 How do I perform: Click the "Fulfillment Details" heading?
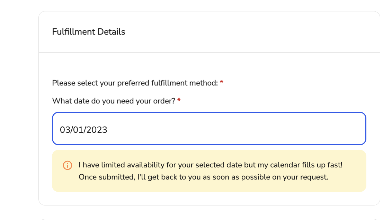(89, 32)
